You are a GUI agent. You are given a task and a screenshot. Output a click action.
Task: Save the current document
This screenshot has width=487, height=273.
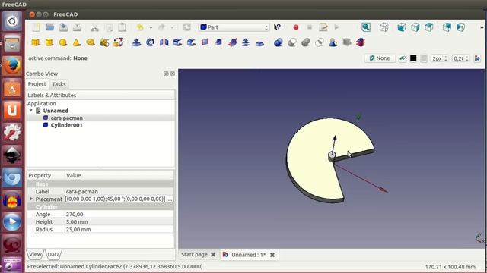tap(63, 27)
